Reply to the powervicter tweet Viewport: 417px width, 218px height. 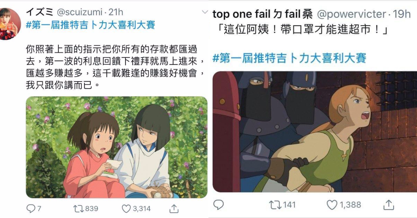pos(218,205)
